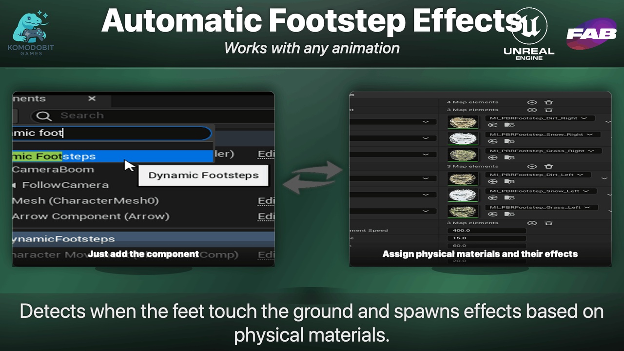Click the components Search field
Viewport: 624px width, 351px height.
(152, 116)
